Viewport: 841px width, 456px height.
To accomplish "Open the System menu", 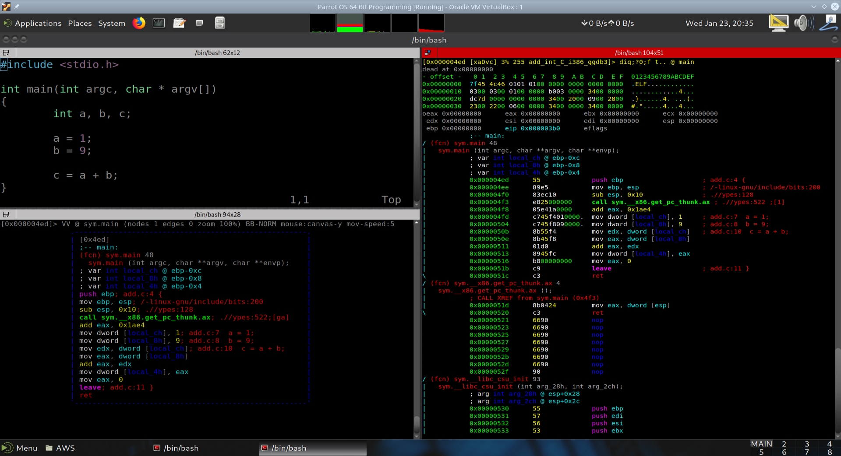I will click(111, 23).
